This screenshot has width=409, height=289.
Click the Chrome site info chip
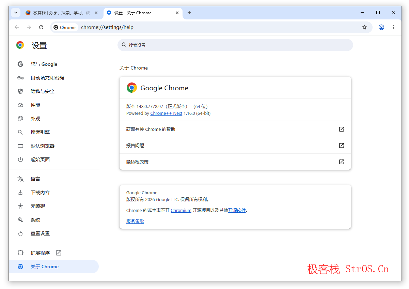(x=65, y=27)
